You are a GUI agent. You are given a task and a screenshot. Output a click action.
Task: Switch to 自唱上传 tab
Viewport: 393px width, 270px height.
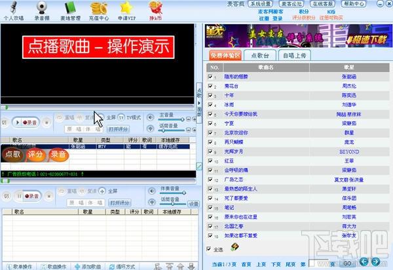pyautogui.click(x=295, y=55)
